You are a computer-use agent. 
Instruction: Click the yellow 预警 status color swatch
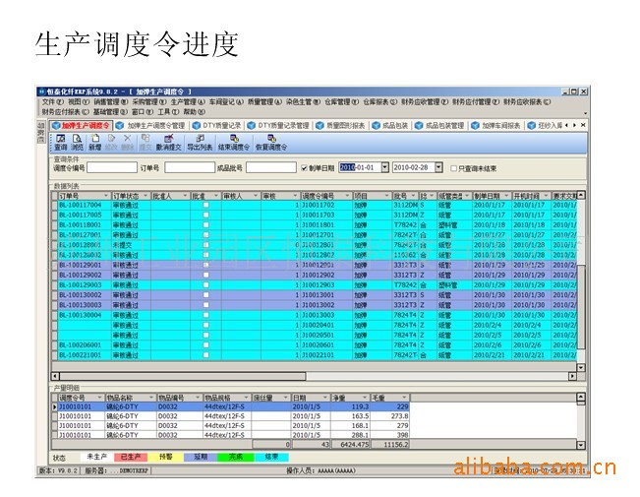(x=164, y=458)
